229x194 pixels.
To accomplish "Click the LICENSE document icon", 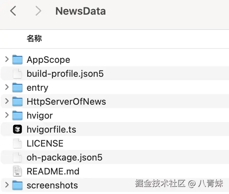I will click(17, 143).
